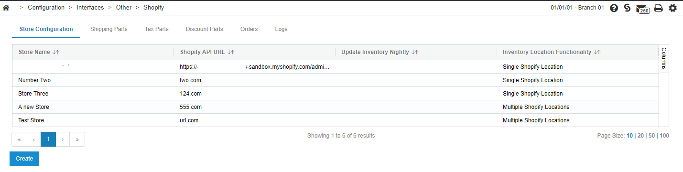Click Single Shopify Location for Number Two
The width and height of the screenshot is (683, 172).
coord(533,80)
